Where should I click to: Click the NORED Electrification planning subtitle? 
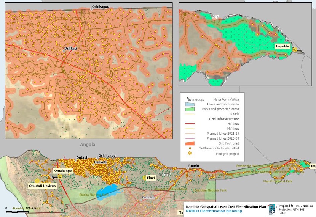213,211
